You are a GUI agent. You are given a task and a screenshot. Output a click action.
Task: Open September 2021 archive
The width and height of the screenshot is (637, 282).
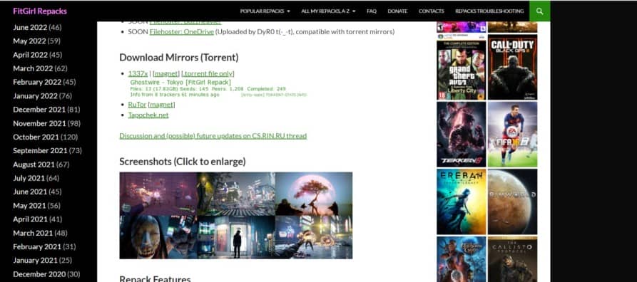pos(40,150)
